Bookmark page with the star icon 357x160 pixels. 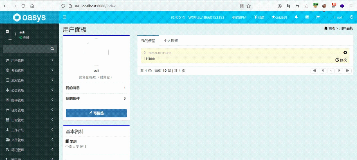pyautogui.click(x=249, y=6)
